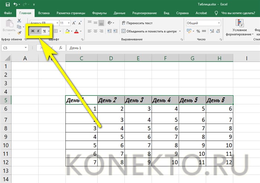Open the borders button
The width and height of the screenshot is (260, 183).
[x=56, y=31]
